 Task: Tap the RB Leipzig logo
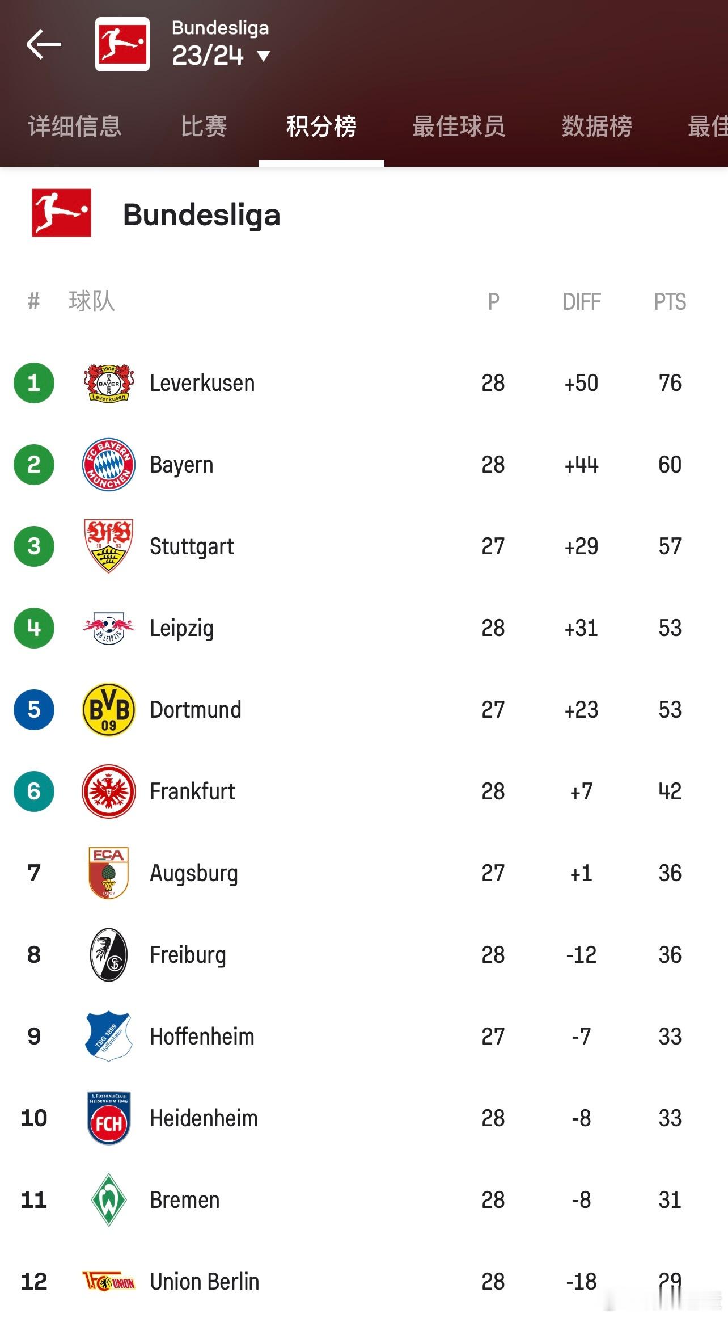click(x=109, y=628)
